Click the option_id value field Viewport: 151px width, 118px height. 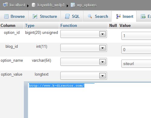[136, 36]
